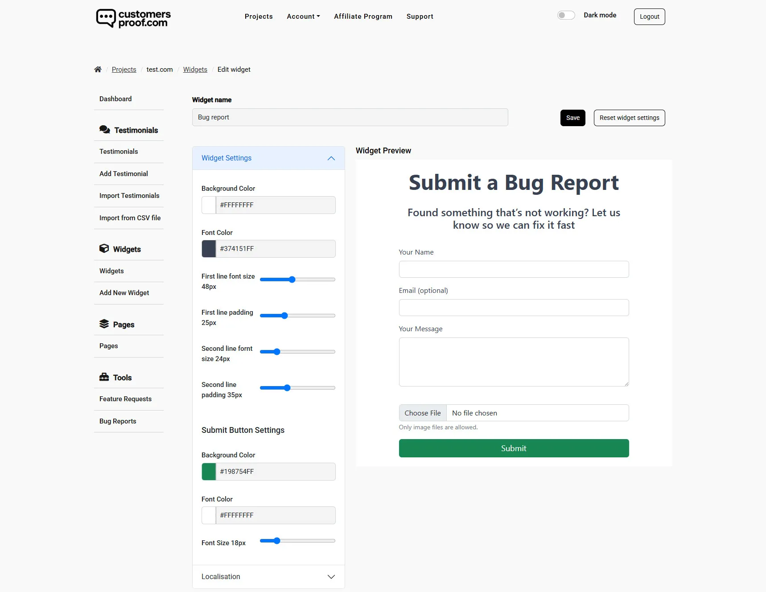Adjust the first line font size slider
The height and width of the screenshot is (592, 766).
[292, 280]
